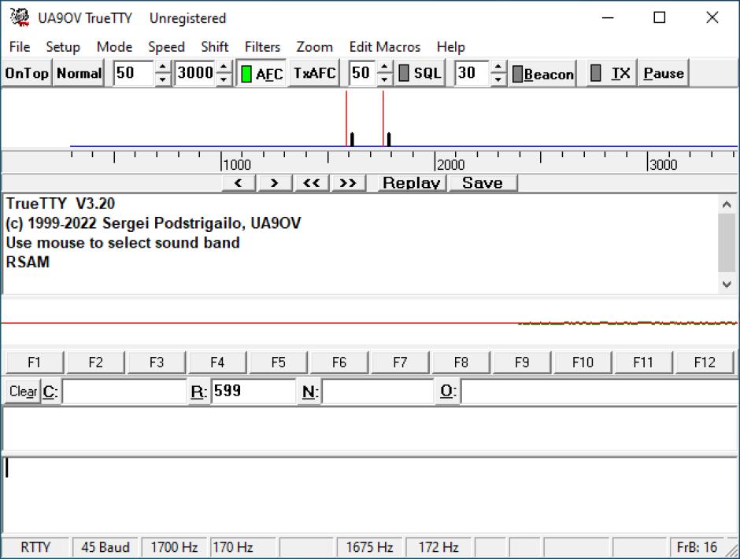Screen dimensions: 740x559
Task: Click the N: name input field
Action: tap(378, 392)
